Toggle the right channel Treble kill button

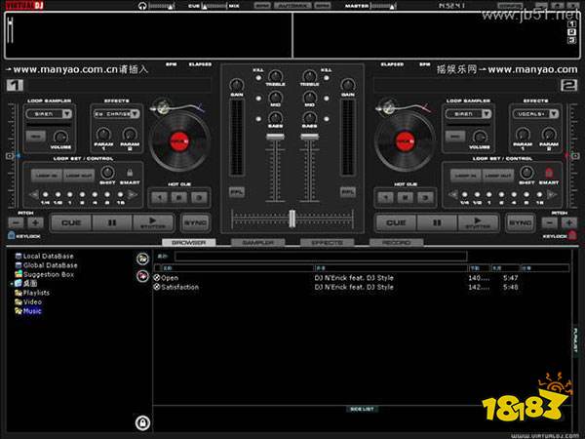(327, 78)
